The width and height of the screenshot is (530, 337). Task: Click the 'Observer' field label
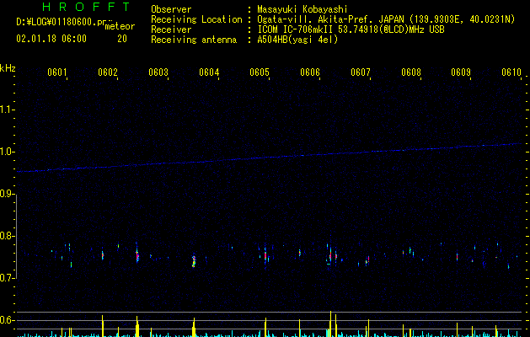click(171, 9)
